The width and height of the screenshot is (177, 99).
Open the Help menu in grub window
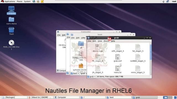[x=113, y=41]
